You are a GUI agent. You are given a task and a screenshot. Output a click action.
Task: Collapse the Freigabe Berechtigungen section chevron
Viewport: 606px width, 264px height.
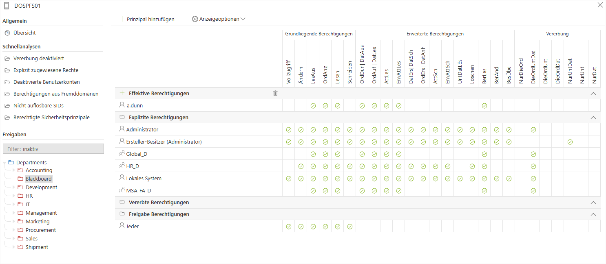(593, 214)
